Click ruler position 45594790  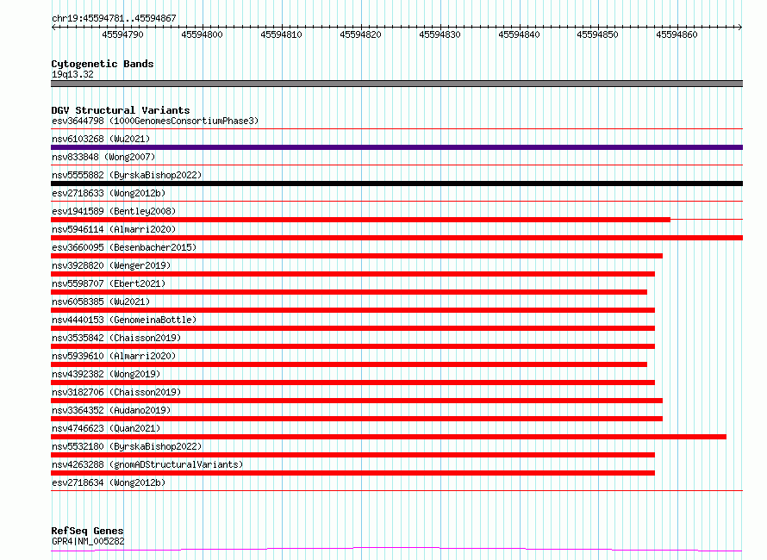point(122,34)
